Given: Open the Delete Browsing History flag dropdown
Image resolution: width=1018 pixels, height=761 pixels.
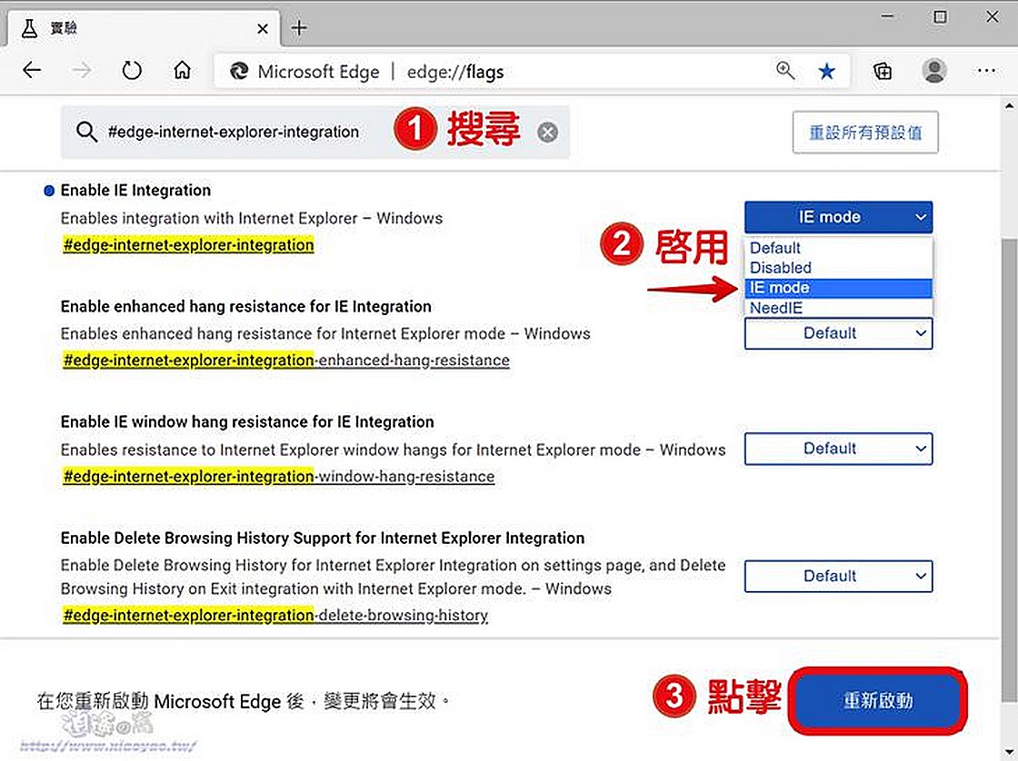Looking at the screenshot, I should [x=837, y=576].
